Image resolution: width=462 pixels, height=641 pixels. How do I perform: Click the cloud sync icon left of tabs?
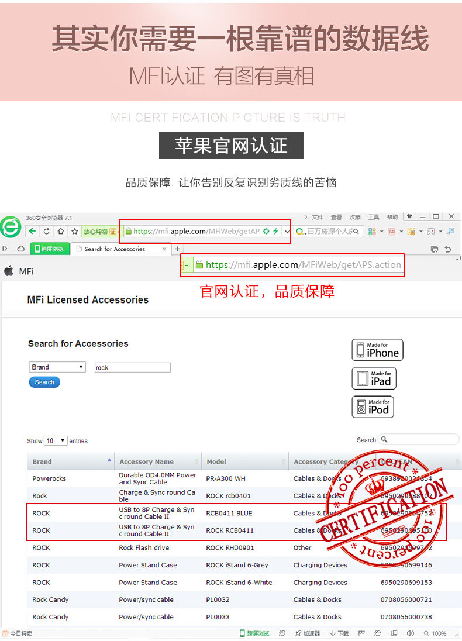[20, 249]
